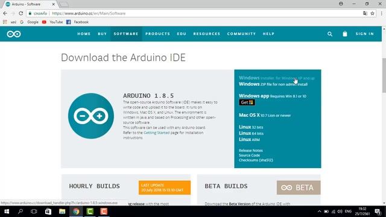Open SOFTWARE in navigation menu

126,34
